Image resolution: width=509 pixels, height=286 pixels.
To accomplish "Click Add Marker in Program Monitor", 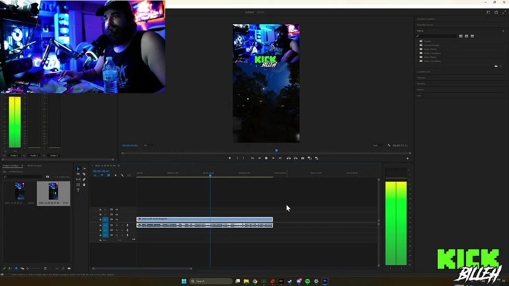I will 230,158.
